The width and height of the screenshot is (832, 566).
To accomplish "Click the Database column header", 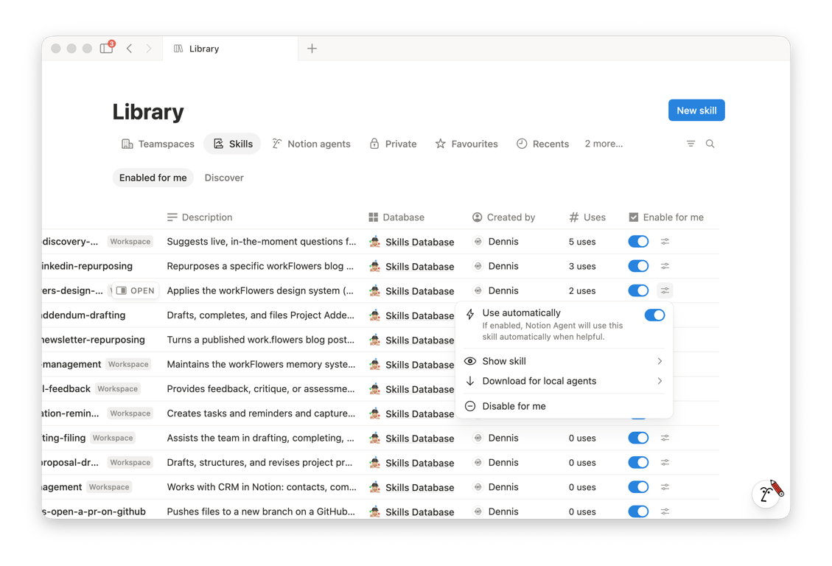I will [x=397, y=217].
